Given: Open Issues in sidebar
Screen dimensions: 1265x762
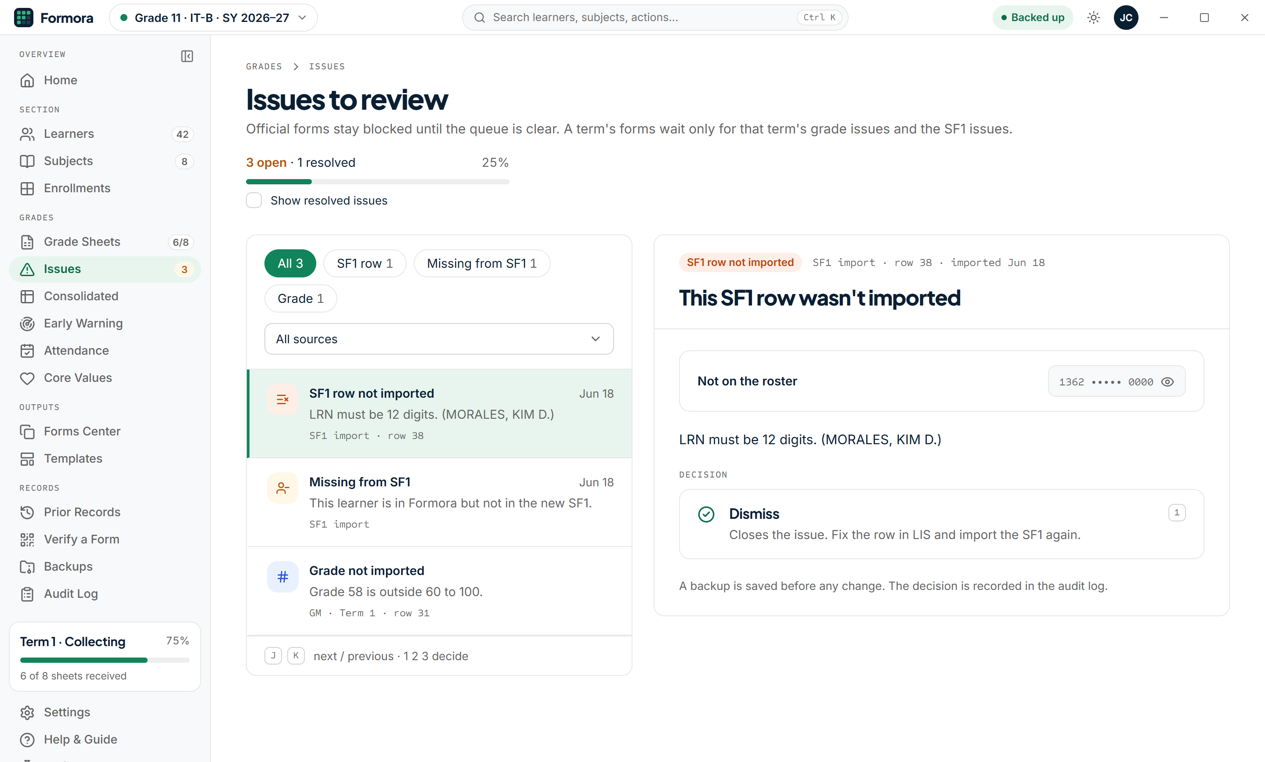Looking at the screenshot, I should coord(105,269).
